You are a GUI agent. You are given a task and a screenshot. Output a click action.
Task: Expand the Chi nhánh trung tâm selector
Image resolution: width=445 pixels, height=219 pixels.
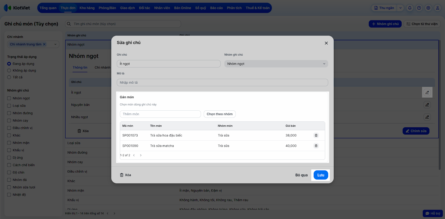point(55,44)
